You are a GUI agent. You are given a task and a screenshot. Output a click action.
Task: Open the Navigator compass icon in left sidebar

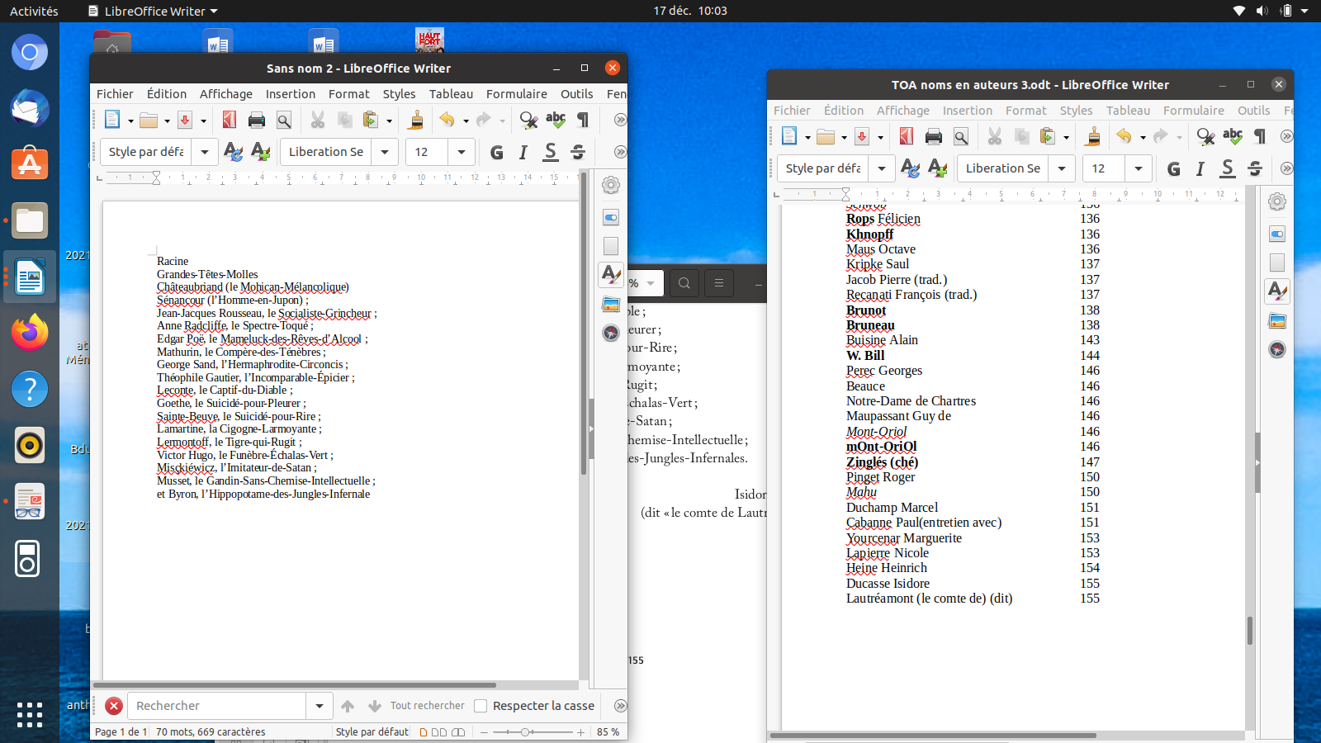click(611, 333)
